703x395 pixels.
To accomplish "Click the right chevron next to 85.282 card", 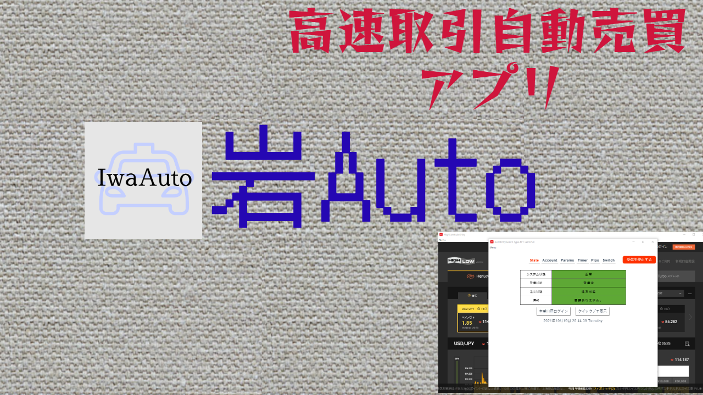I will [x=691, y=318].
